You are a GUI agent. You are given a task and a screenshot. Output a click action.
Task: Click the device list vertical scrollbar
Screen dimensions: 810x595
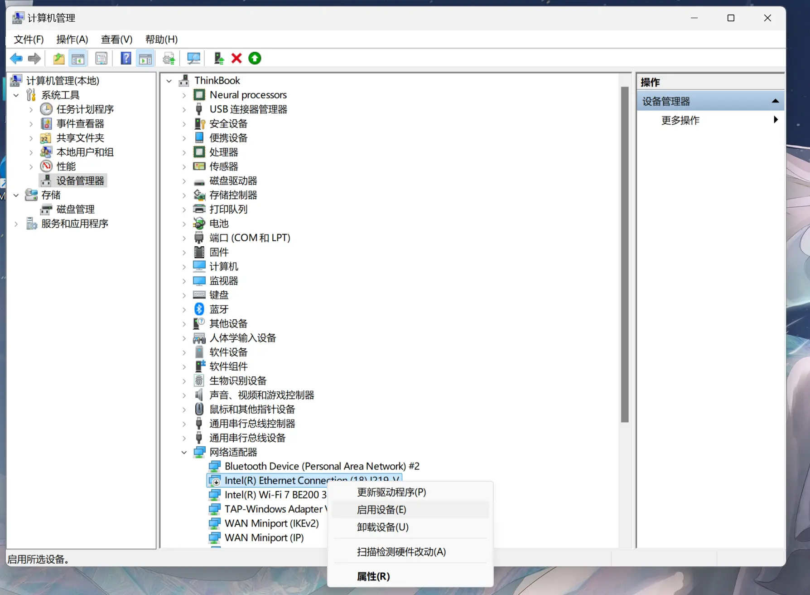625,254
